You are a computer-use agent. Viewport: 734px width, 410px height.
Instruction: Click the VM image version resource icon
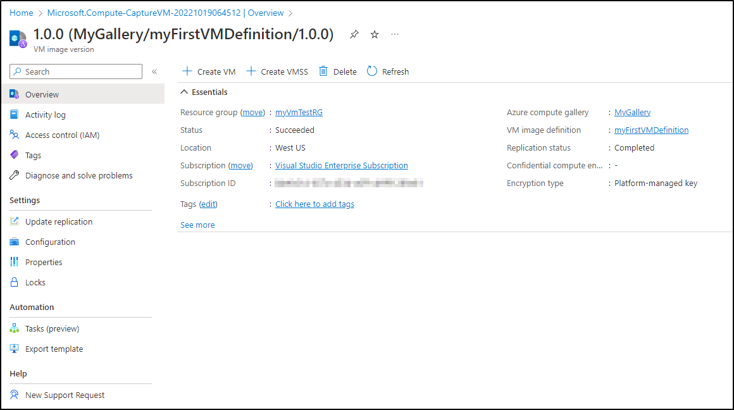pos(18,39)
